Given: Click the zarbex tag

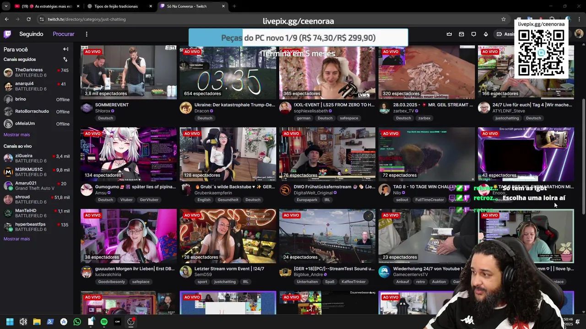Looking at the screenshot, I should click(x=424, y=118).
